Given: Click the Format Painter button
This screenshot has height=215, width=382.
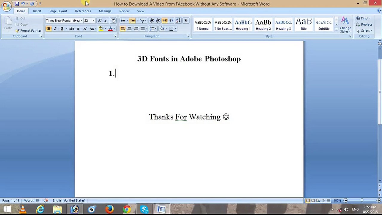Looking at the screenshot, I should tap(28, 31).
